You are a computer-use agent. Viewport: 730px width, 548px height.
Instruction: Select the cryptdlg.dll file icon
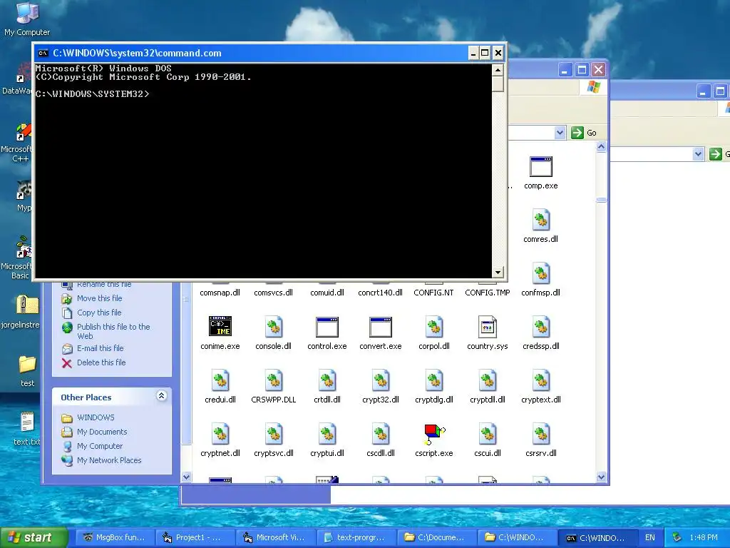tap(434, 381)
